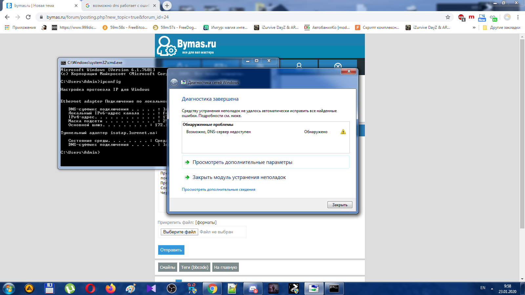
Task: Click the 'Отправить' submit button
Action: 171,250
